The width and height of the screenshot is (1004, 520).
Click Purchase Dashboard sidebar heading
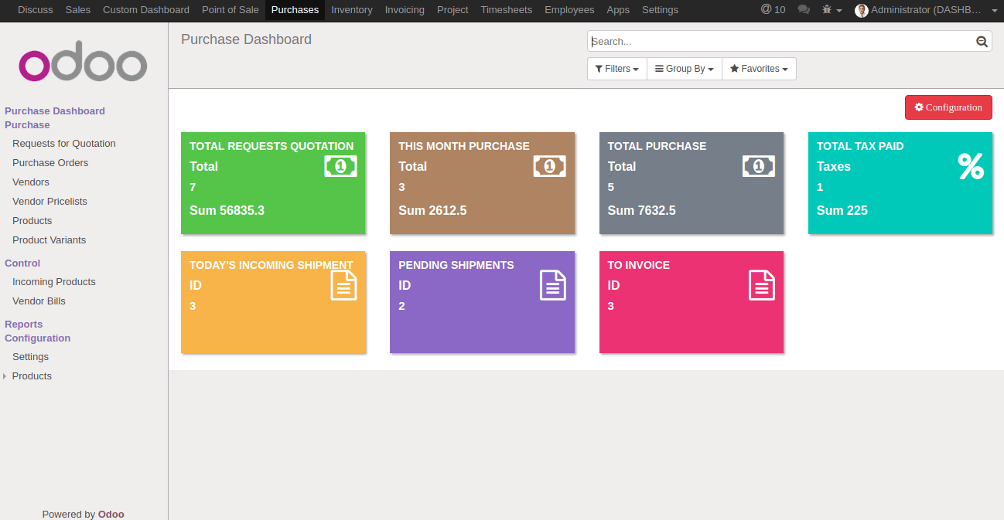tap(55, 111)
